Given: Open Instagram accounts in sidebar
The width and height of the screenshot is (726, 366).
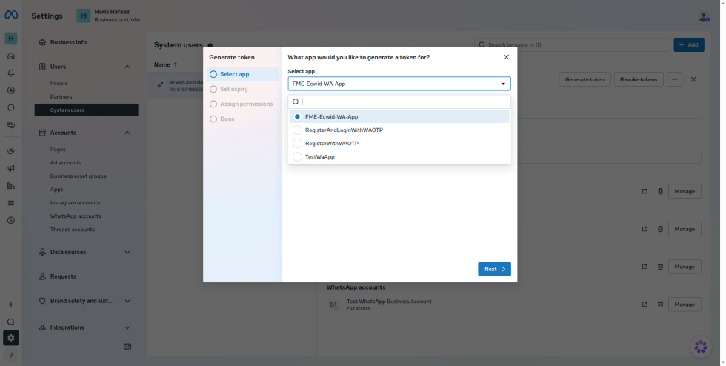Looking at the screenshot, I should 75,202.
